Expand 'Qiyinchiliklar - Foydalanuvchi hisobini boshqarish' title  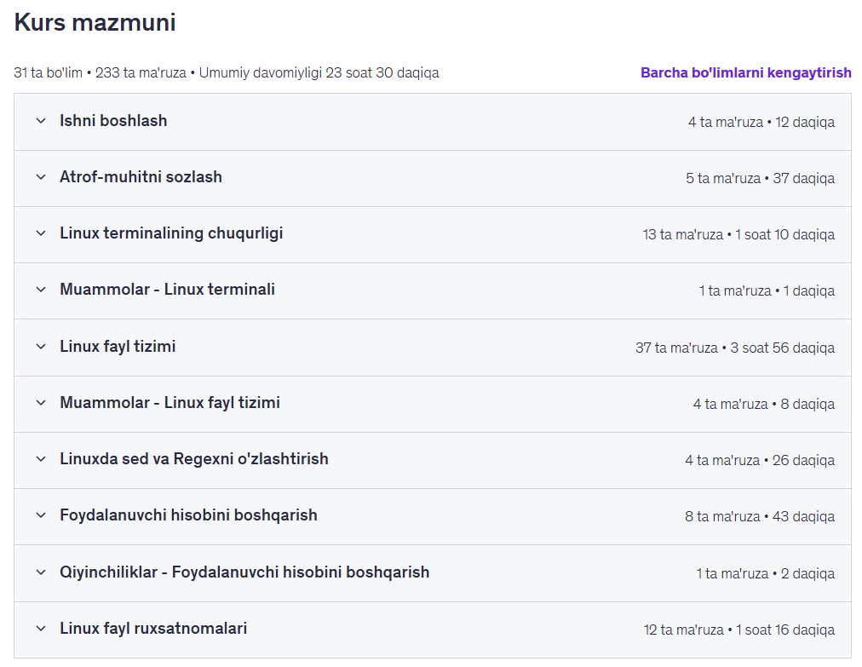pyautogui.click(x=244, y=572)
